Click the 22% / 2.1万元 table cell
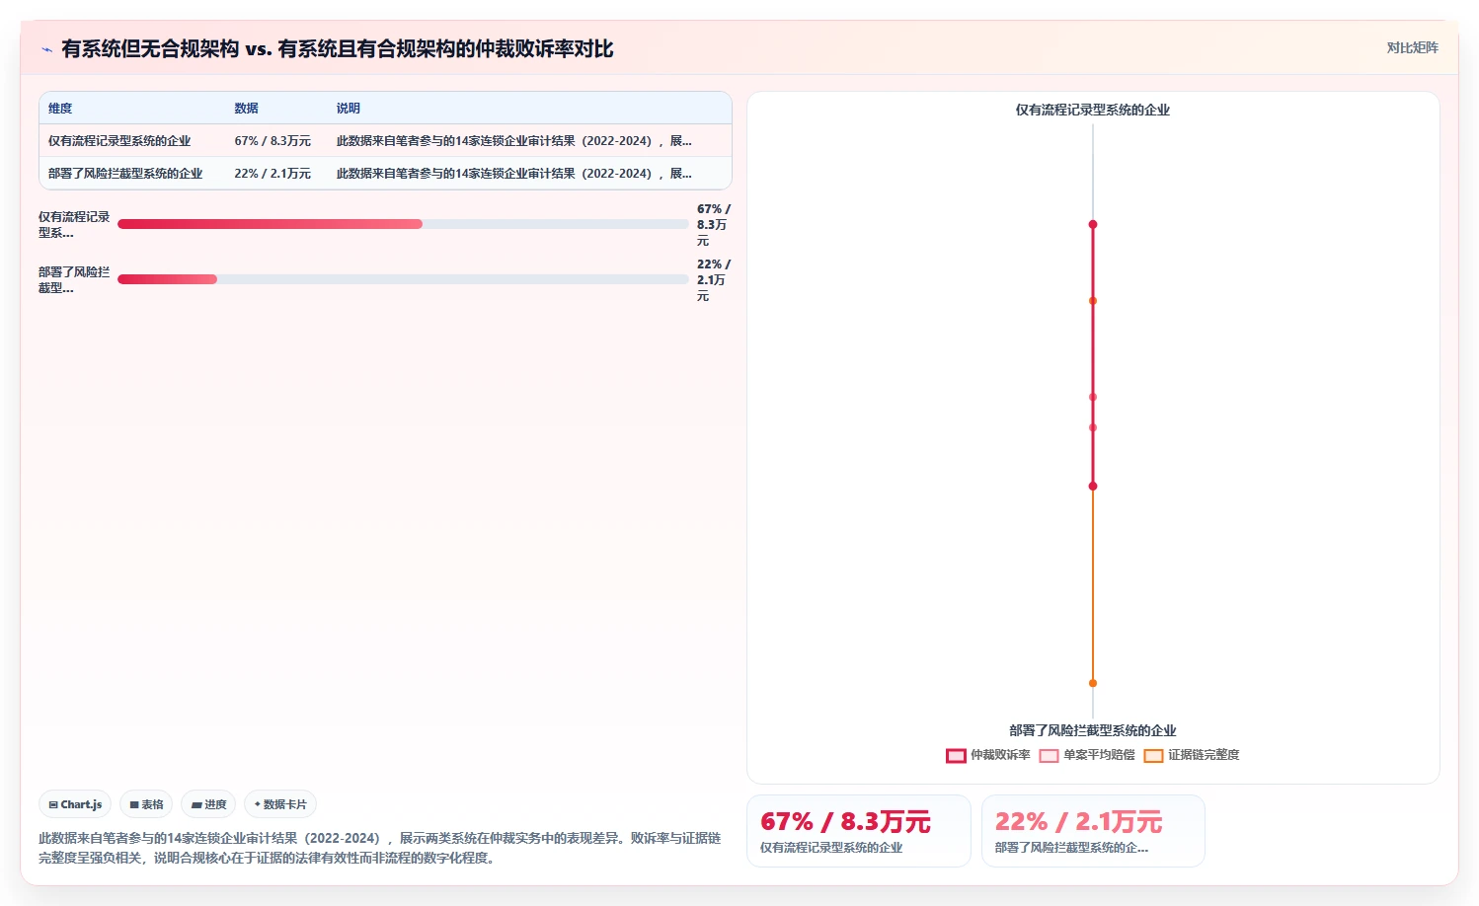Screen dimensions: 1479x906 tap(272, 174)
